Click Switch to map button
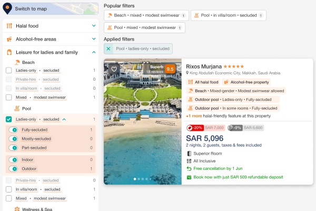 51,8
